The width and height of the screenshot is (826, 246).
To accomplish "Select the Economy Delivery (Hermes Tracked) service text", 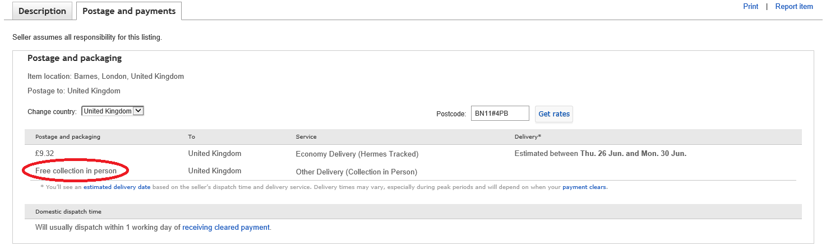I will point(357,154).
